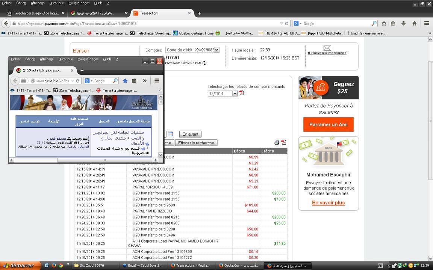
Task: Download monthly statement PDF icon beside 12/2014
Action: pos(242,93)
